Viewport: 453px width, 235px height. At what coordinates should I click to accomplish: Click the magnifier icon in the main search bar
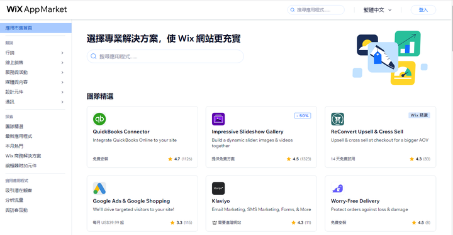tap(94, 56)
